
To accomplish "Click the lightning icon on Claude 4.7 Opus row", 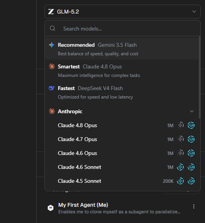I will tap(180, 139).
